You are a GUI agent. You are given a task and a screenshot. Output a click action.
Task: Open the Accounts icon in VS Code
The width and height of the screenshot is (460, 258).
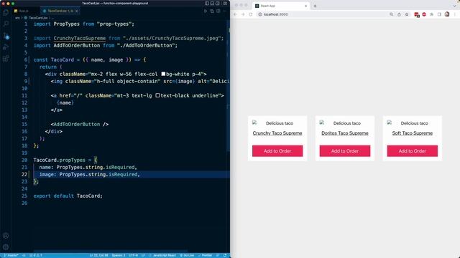click(6, 236)
